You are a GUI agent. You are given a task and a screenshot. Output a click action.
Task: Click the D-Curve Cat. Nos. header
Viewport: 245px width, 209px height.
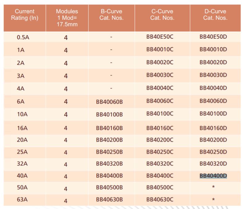pyautogui.click(x=215, y=15)
